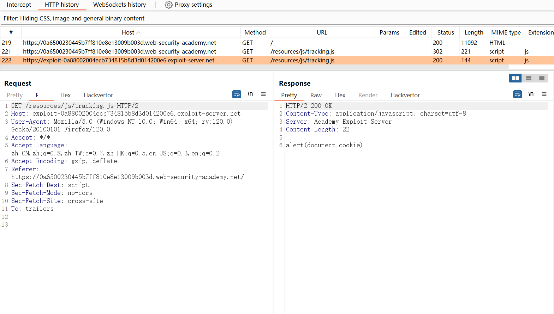Switch to tabbed single-pane layout icon
The width and height of the screenshot is (554, 314).
tap(542, 78)
